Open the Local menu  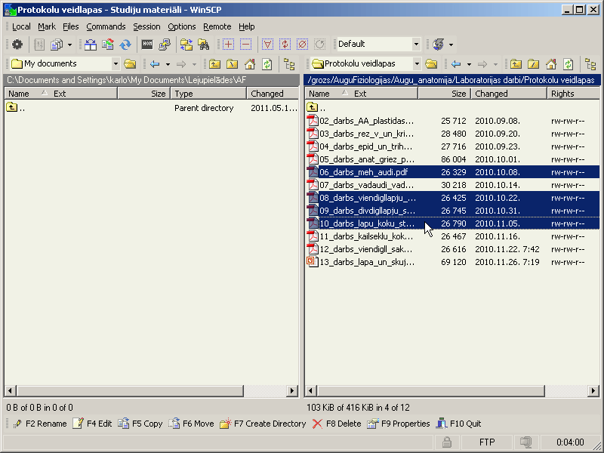point(21,26)
